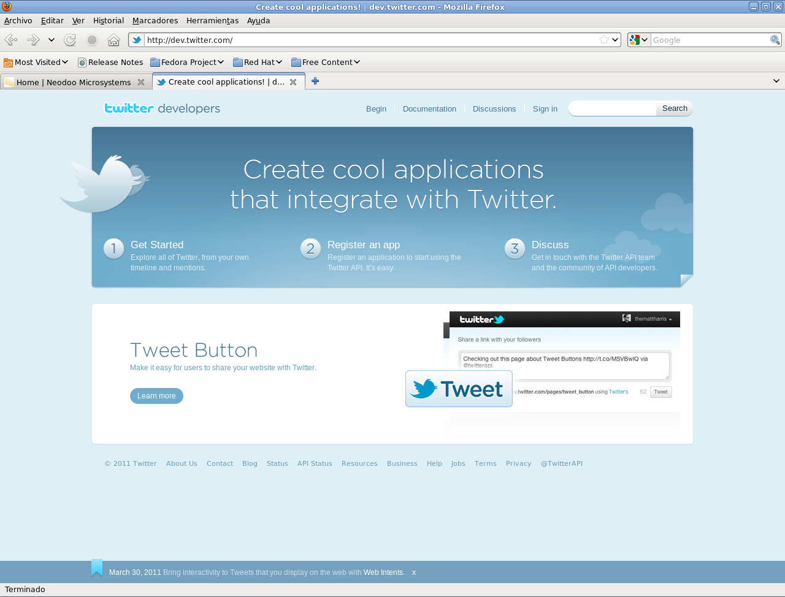This screenshot has width=785, height=597.
Task: Open the Archivo menu
Action: coord(18,20)
